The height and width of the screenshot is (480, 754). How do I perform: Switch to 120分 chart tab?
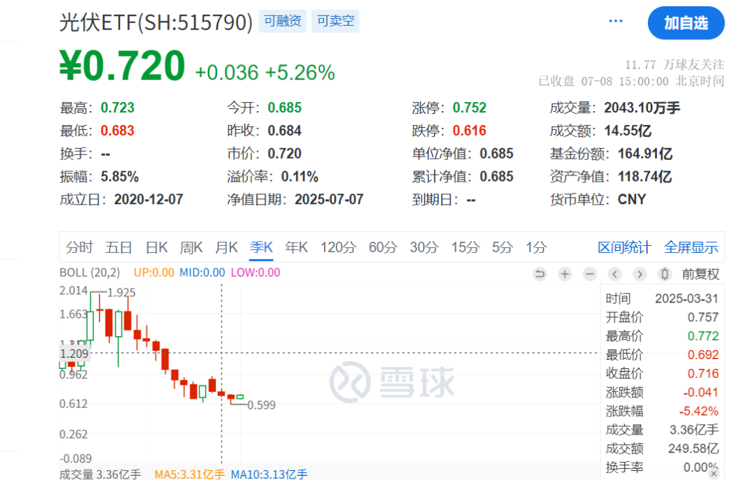tap(339, 247)
